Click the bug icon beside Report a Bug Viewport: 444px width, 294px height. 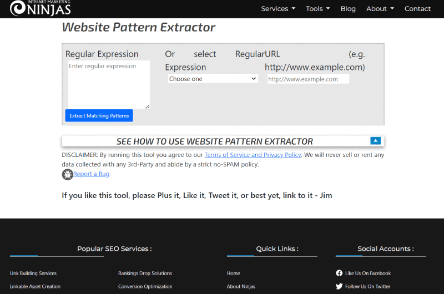[67, 174]
